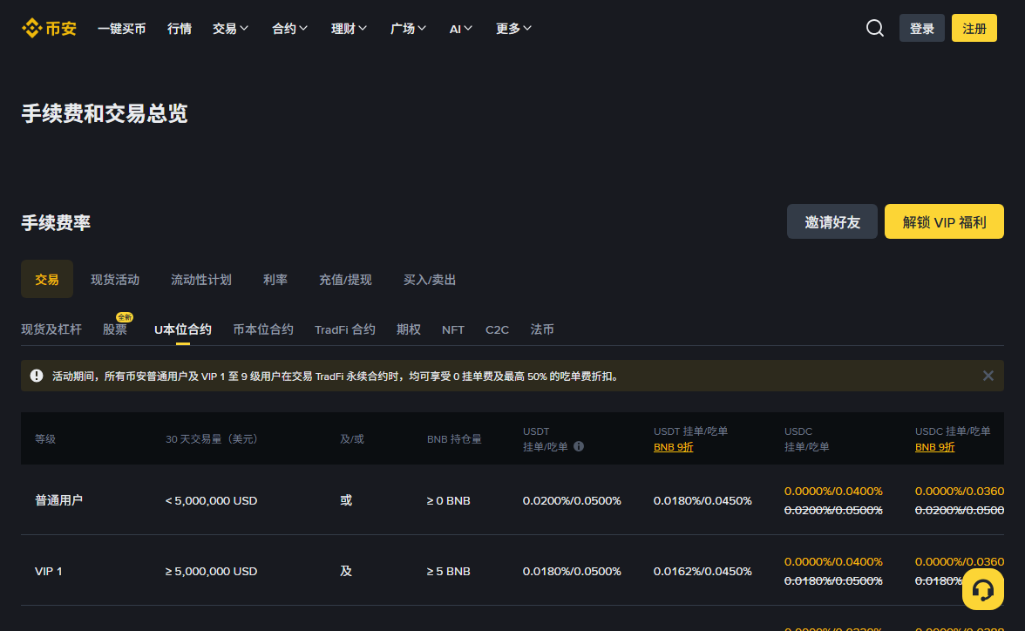Image resolution: width=1025 pixels, height=631 pixels.
Task: Switch to the 流动性计划 tab
Action: click(x=201, y=280)
